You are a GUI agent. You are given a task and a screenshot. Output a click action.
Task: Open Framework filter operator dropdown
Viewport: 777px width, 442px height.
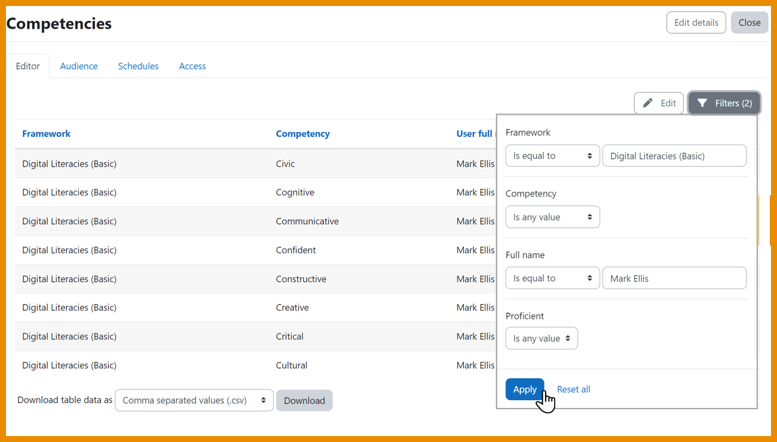552,156
